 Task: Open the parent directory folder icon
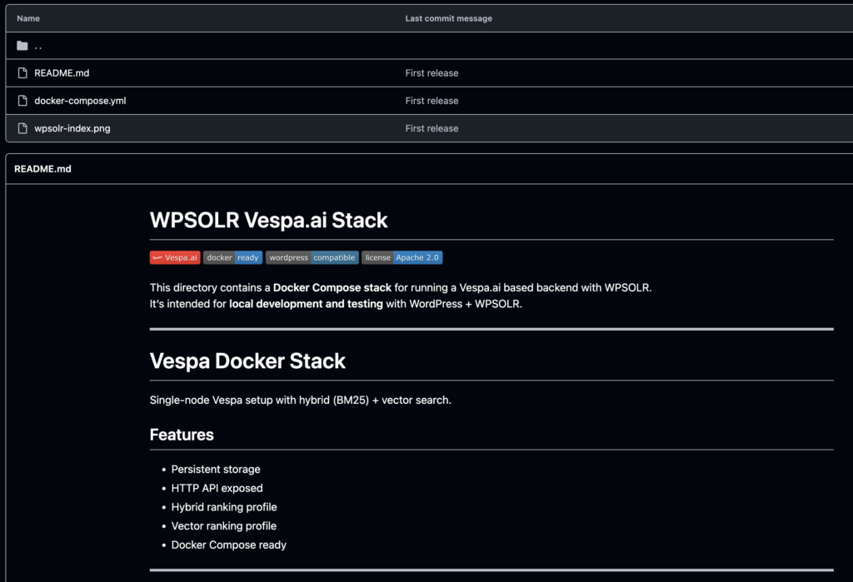[22, 46]
